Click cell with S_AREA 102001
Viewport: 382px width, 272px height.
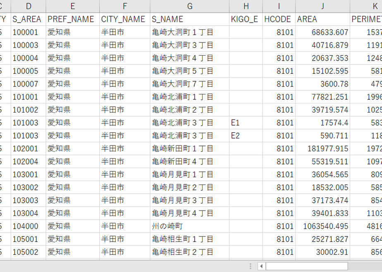point(28,148)
